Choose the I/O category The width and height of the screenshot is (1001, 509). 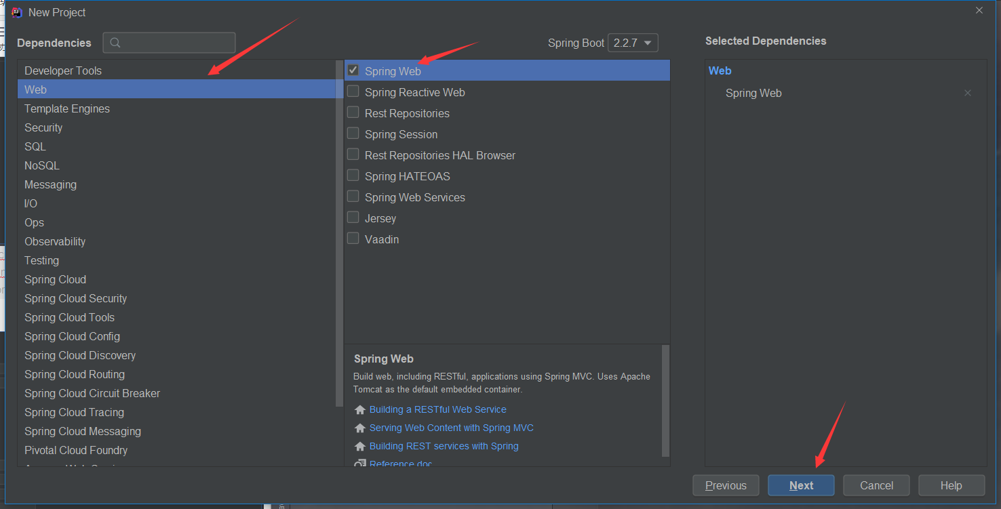coord(176,203)
